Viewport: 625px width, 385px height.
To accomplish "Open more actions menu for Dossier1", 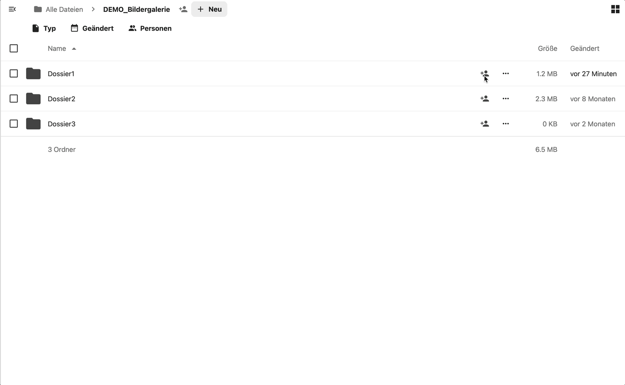I will tap(505, 73).
